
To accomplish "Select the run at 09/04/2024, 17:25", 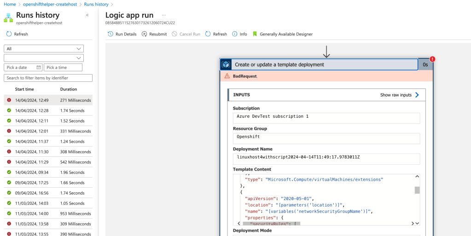I will point(48,183).
